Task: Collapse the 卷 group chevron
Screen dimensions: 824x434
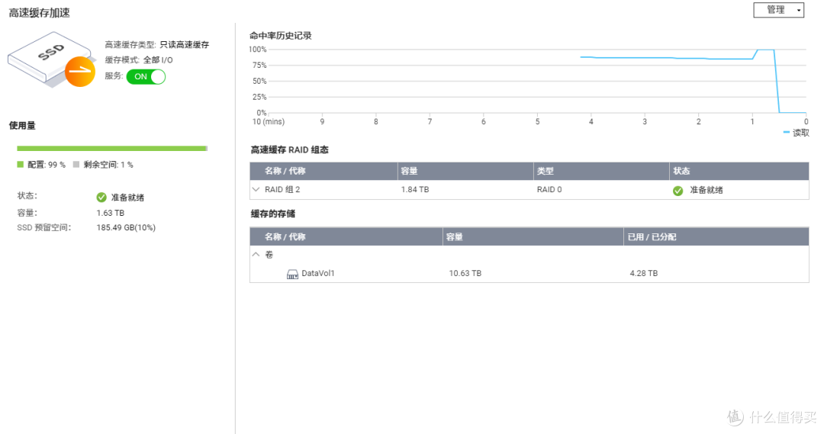Action: pos(256,254)
